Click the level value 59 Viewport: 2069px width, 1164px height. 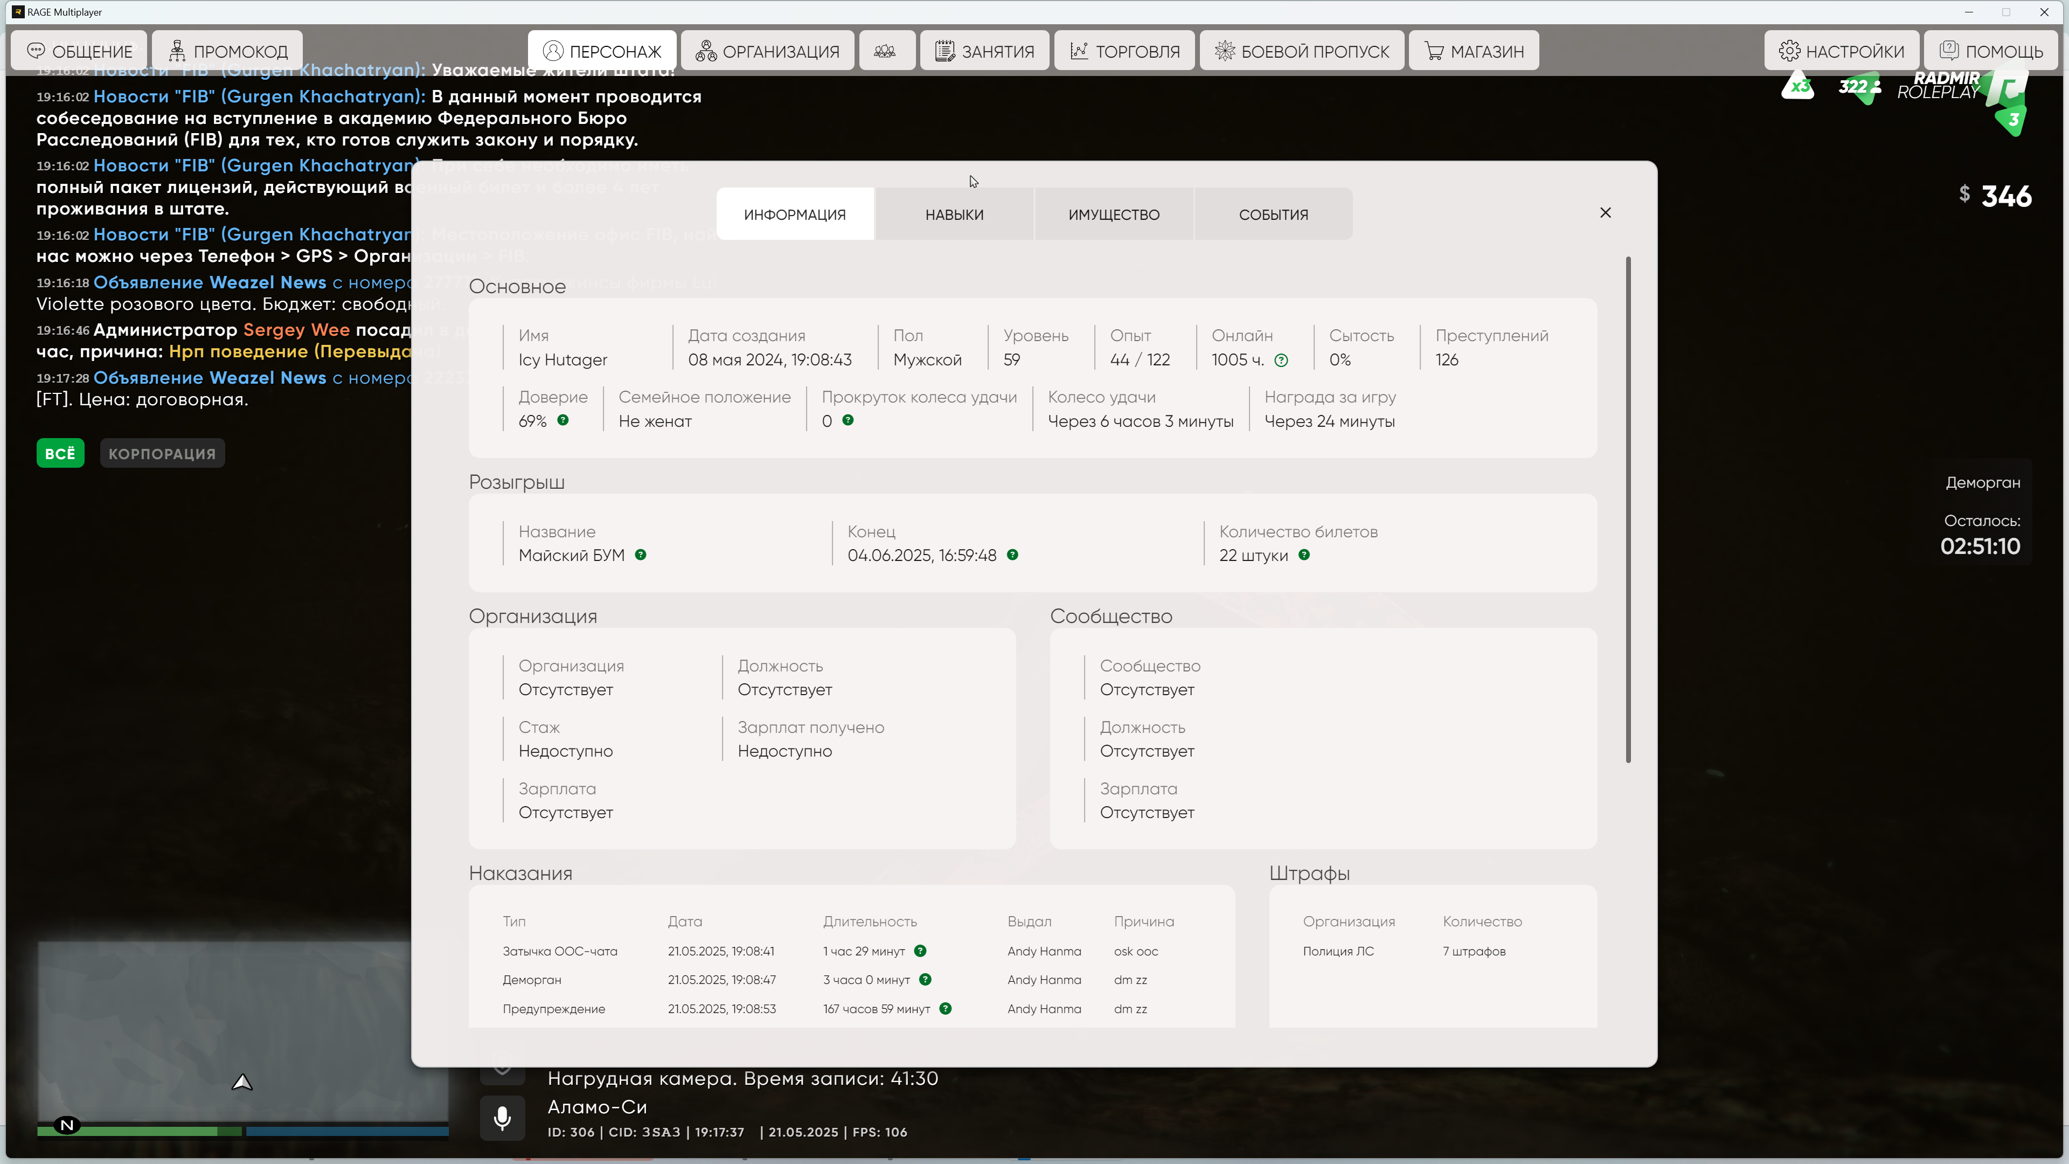pyautogui.click(x=1011, y=360)
